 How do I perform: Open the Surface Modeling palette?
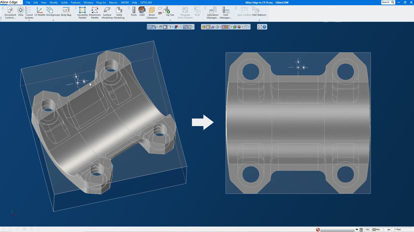pos(107,12)
